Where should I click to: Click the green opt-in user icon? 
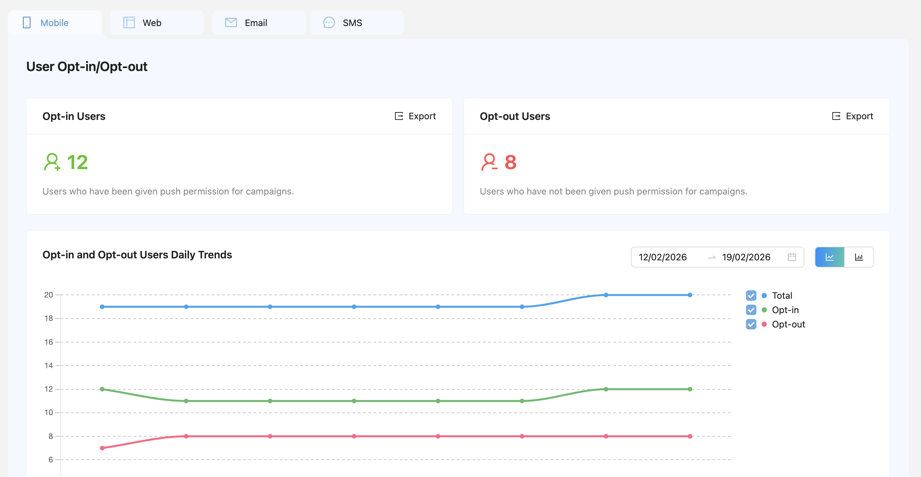52,162
